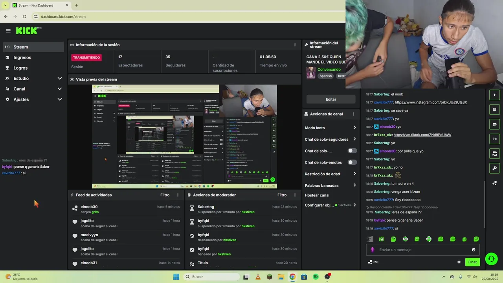The width and height of the screenshot is (503, 283).
Task: Reload the page in Chrome
Action: click(x=24, y=17)
